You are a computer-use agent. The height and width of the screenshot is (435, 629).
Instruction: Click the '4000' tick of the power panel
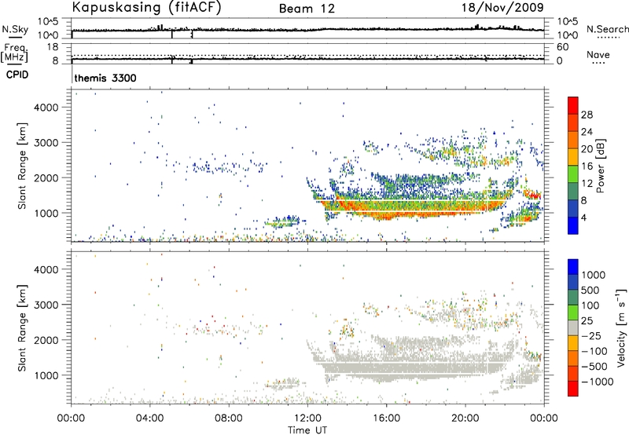pos(46,108)
